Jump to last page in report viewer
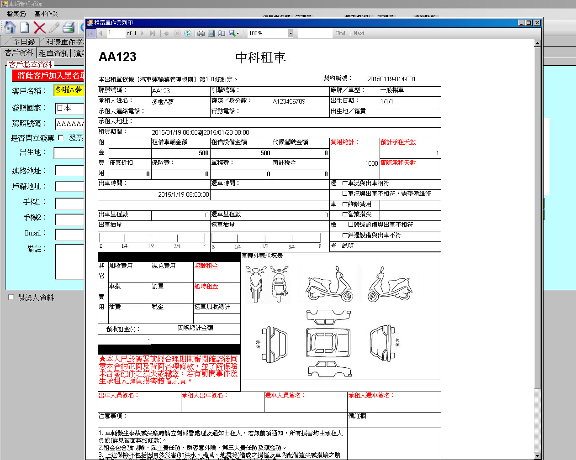576x460 pixels. click(153, 33)
